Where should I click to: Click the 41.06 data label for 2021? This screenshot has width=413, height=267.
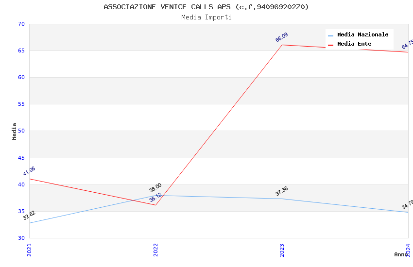coord(29,171)
